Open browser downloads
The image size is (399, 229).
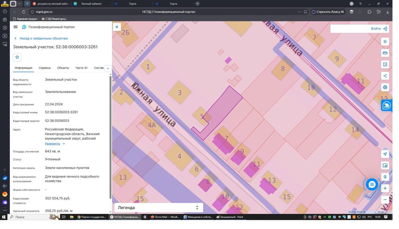[x=388, y=12]
